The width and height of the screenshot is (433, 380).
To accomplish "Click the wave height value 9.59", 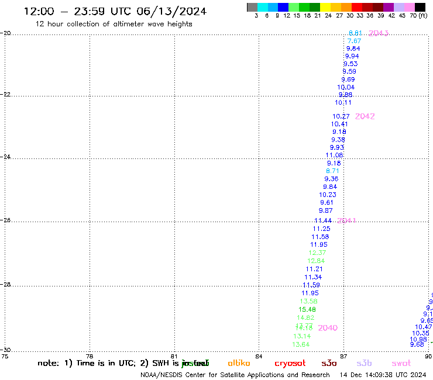I will coord(349,71).
